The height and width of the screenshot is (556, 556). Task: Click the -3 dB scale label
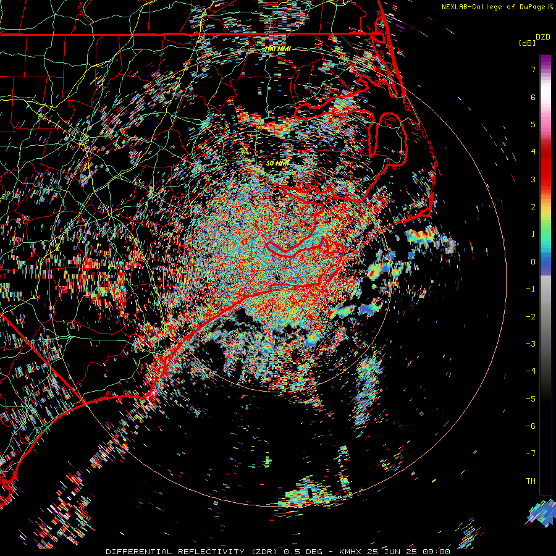(x=531, y=344)
